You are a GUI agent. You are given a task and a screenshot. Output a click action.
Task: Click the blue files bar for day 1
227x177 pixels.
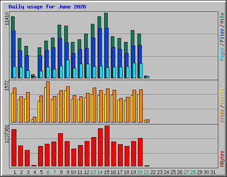(14, 49)
